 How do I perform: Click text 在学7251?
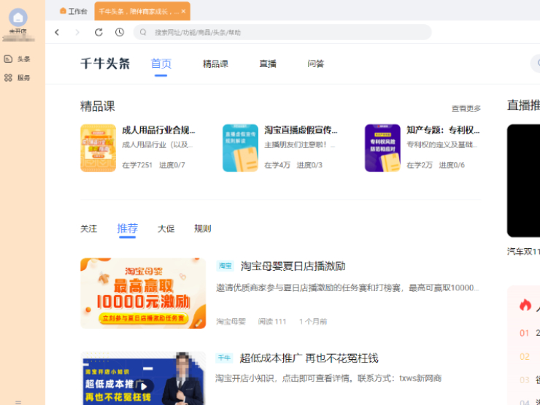(137, 165)
